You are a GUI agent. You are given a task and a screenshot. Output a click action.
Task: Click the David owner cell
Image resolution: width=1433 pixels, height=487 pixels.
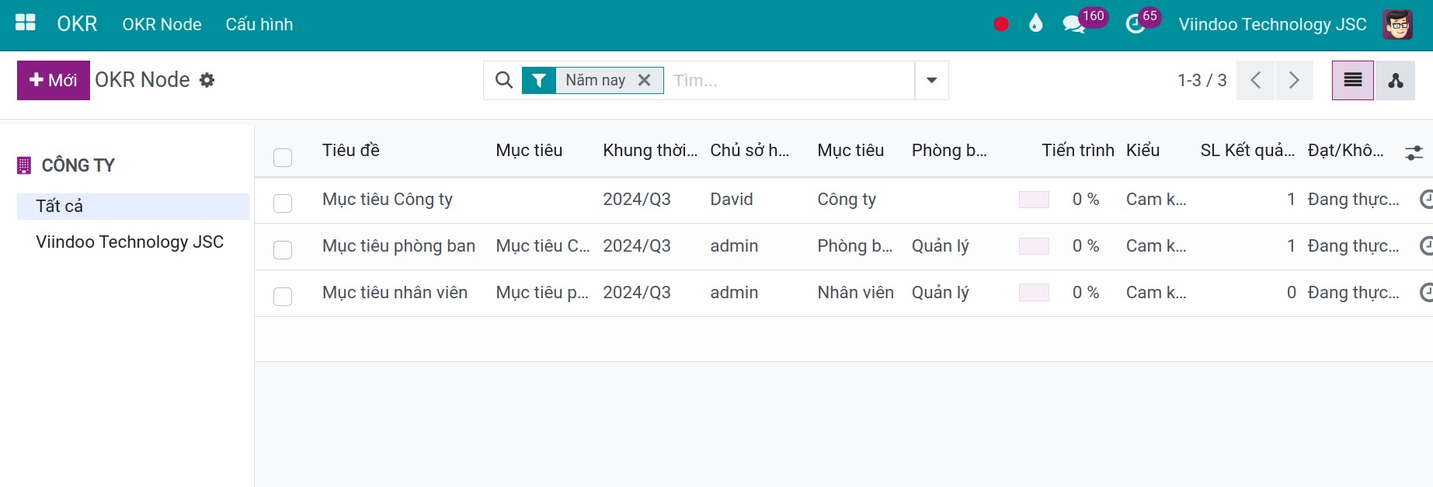coord(732,200)
